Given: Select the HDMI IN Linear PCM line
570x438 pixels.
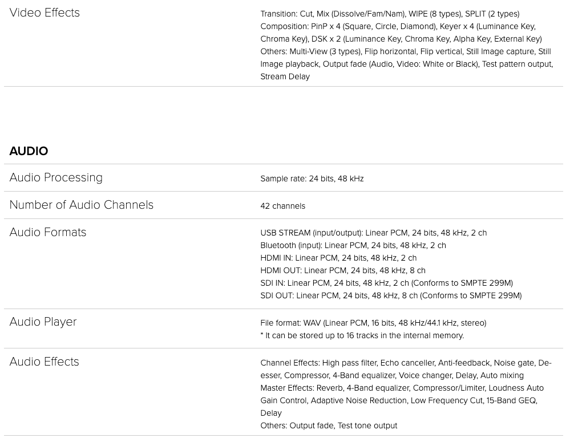Looking at the screenshot, I should coord(338,258).
